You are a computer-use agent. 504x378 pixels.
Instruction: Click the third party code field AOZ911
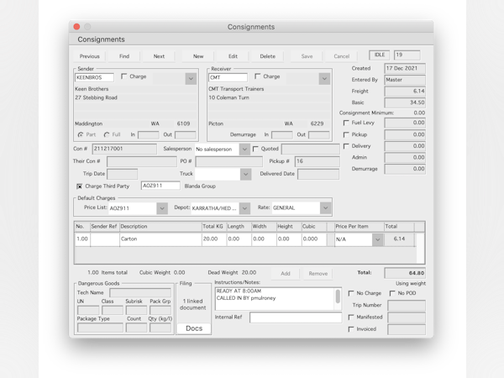(x=160, y=186)
